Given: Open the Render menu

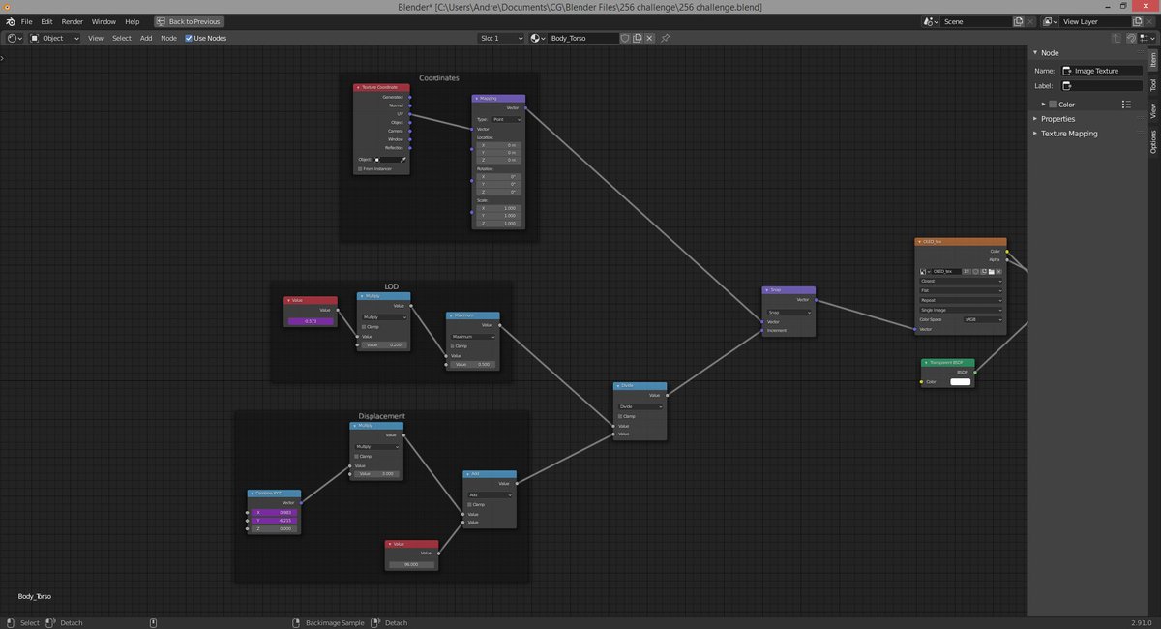Looking at the screenshot, I should click(73, 21).
